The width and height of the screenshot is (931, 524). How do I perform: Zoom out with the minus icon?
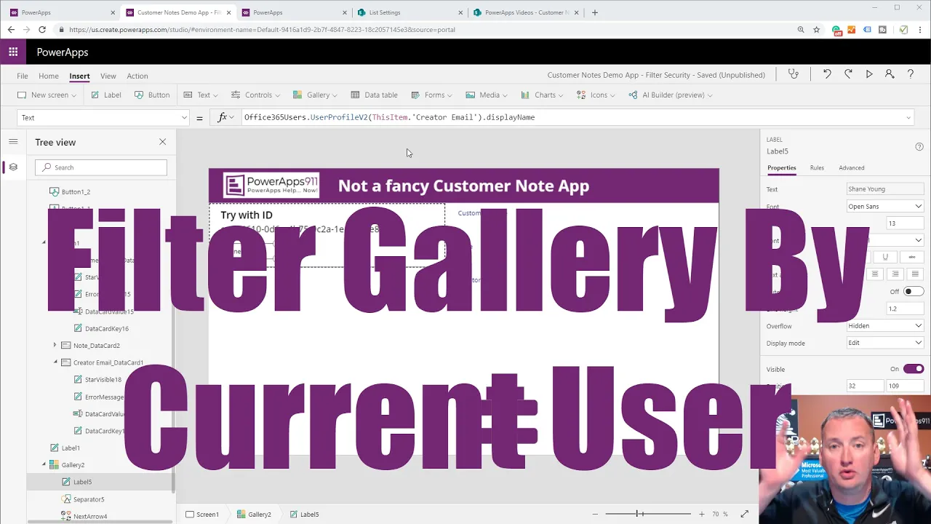pos(595,515)
